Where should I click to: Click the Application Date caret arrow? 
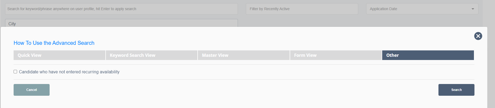coord(473,9)
